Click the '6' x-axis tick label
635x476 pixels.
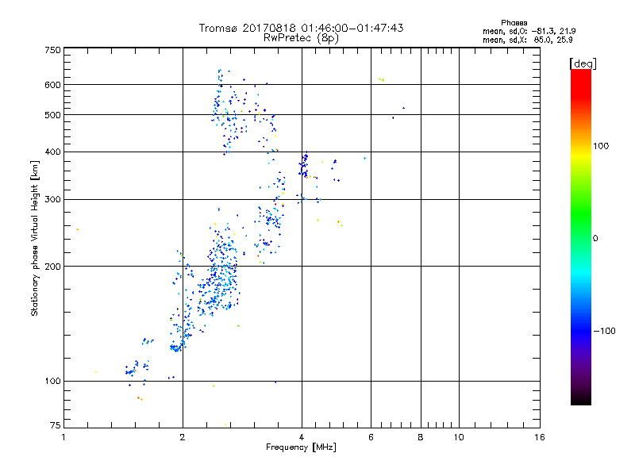tap(371, 437)
